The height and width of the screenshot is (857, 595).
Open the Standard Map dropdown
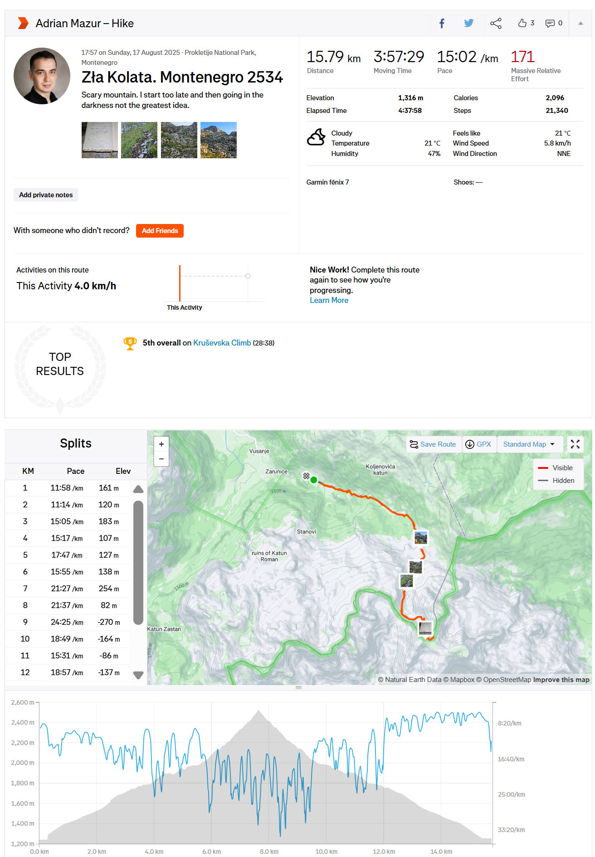tap(529, 444)
